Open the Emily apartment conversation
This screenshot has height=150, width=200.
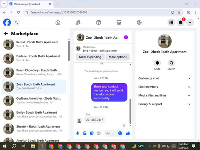tap(34, 114)
